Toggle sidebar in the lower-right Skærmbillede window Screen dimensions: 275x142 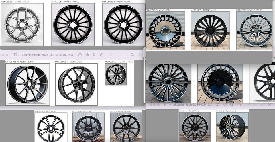[x=166, y=105]
